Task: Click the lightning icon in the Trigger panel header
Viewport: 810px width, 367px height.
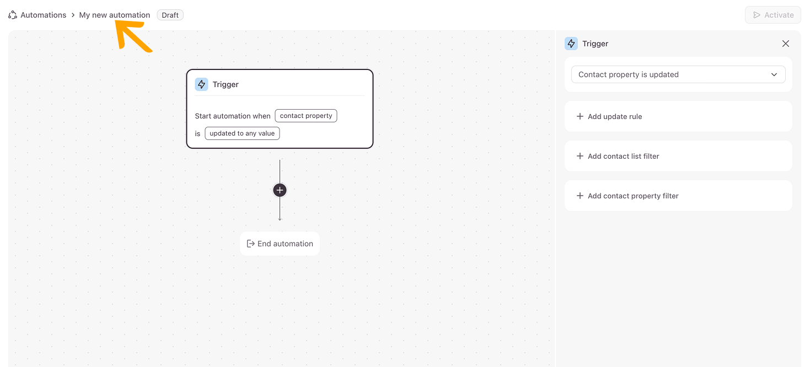Action: click(x=571, y=44)
